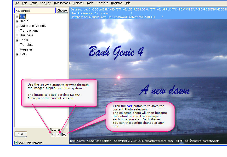
Task: Open the Register menu
Action: tap(116, 3)
